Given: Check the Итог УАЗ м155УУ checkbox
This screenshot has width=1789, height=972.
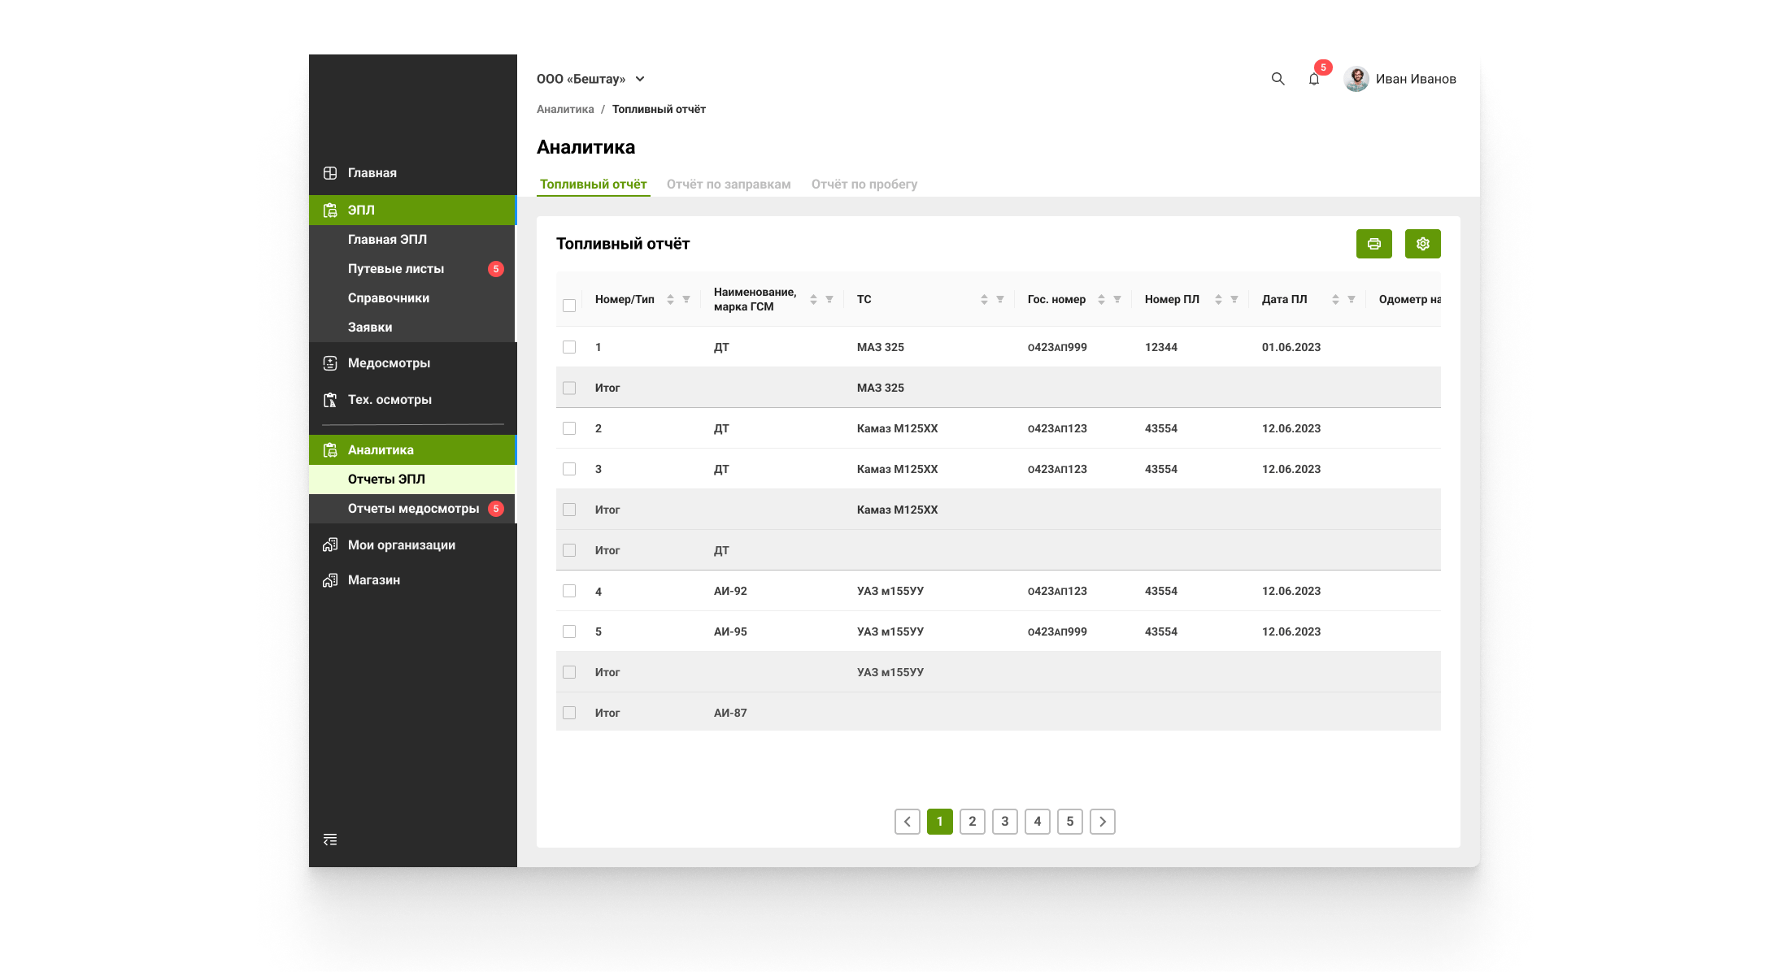Looking at the screenshot, I should (569, 672).
